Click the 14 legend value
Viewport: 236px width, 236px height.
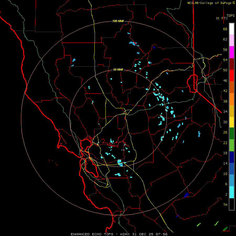tap(225, 163)
